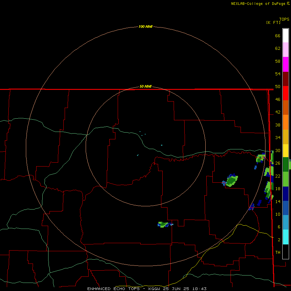The image size is (291, 291).
Task: Click the "50 NMI" range ring label
Action: tap(145, 86)
